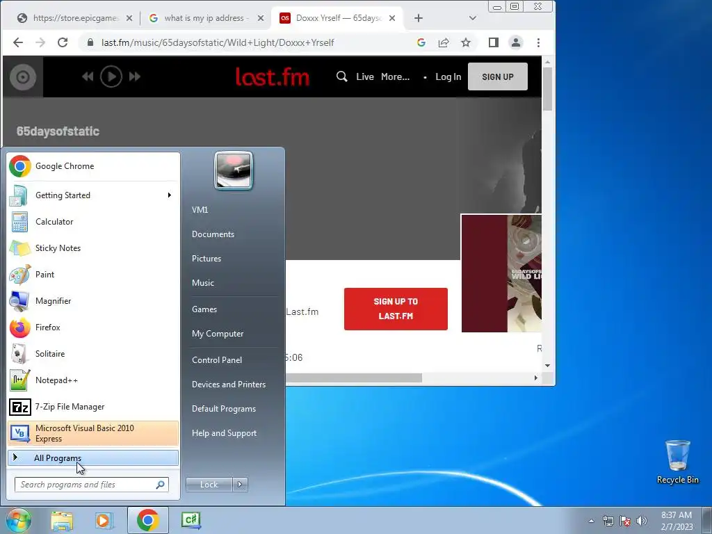
Task: Close the Doxxx Yrself tab
Action: tap(392, 18)
